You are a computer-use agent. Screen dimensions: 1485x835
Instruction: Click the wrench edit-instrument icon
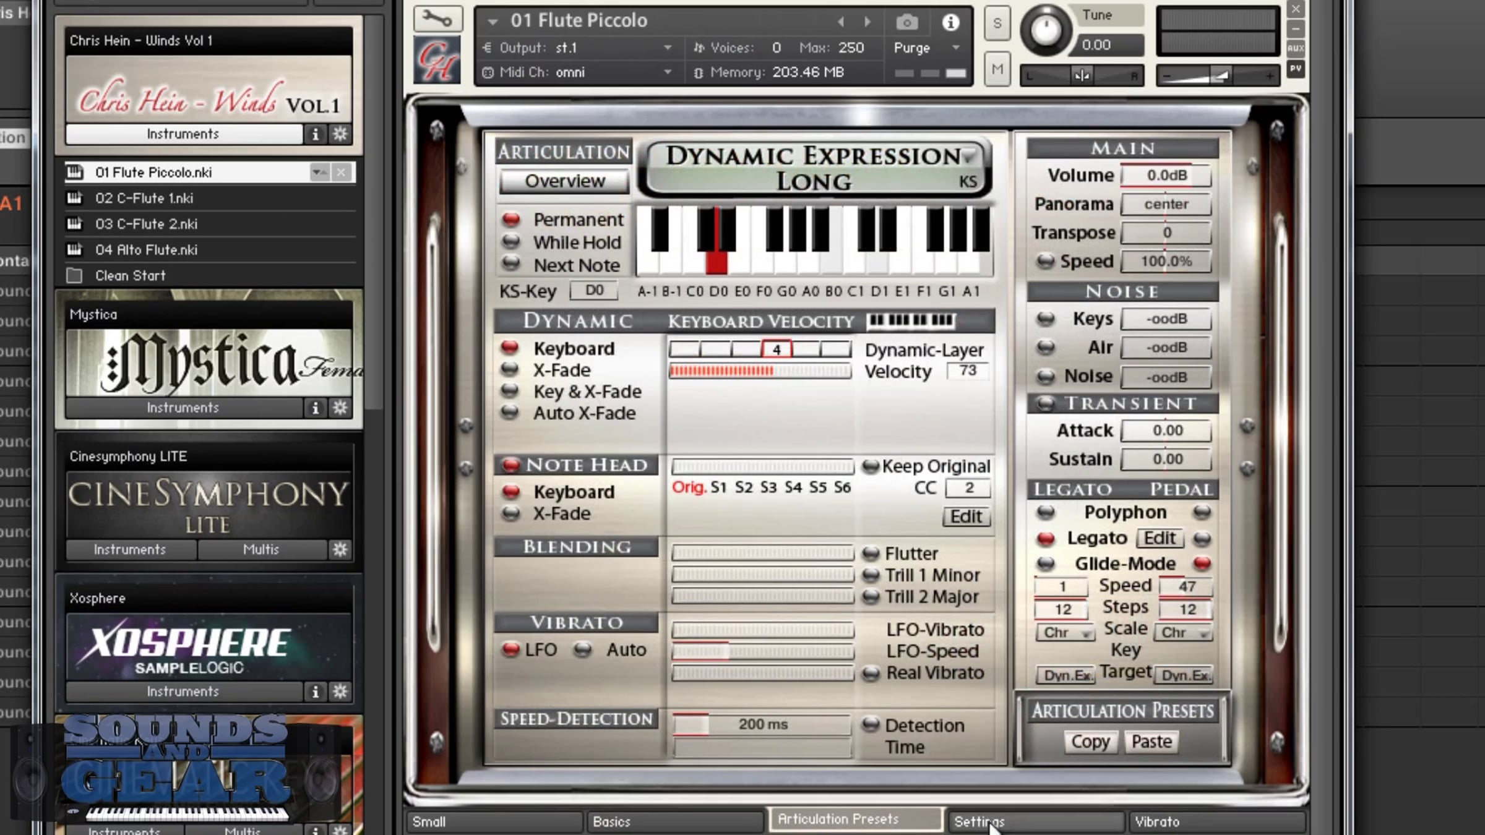click(x=437, y=19)
